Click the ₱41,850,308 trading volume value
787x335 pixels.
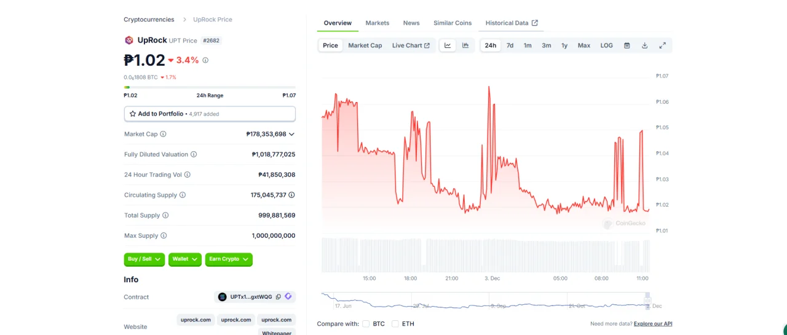277,175
